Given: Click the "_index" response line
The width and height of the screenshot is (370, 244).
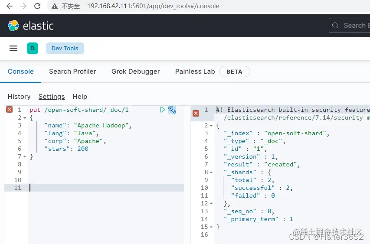Looking at the screenshot, I should [x=276, y=133].
